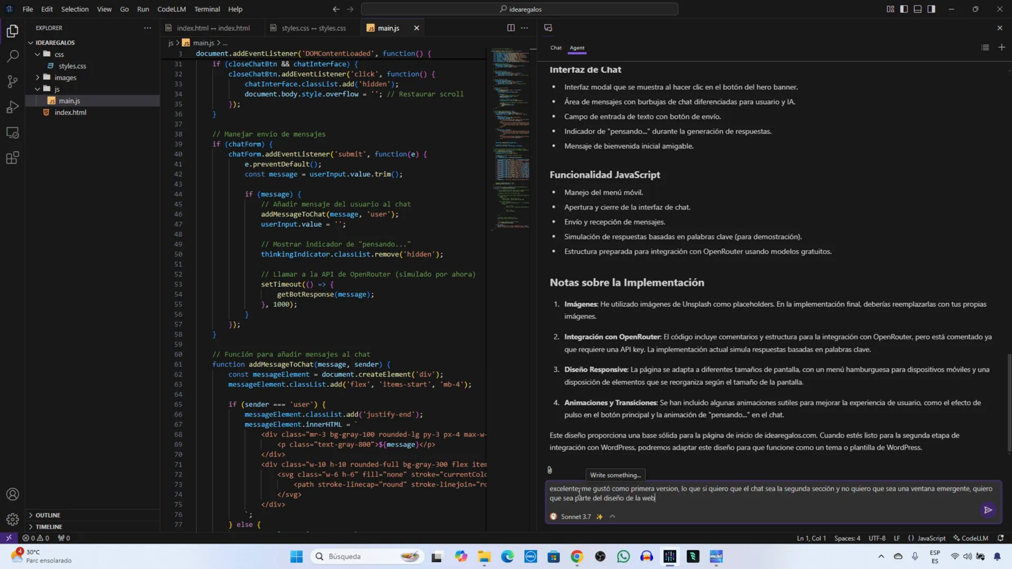Open the Sonnet 3.7 model selector
This screenshot has height=569, width=1012.
click(x=576, y=517)
